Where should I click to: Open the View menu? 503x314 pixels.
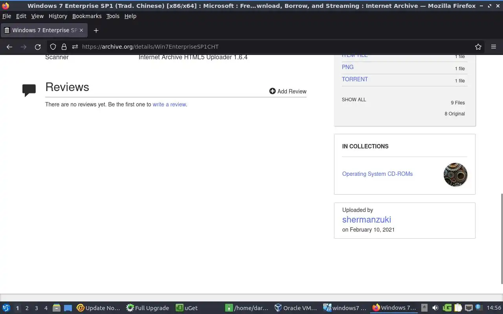pyautogui.click(x=37, y=16)
